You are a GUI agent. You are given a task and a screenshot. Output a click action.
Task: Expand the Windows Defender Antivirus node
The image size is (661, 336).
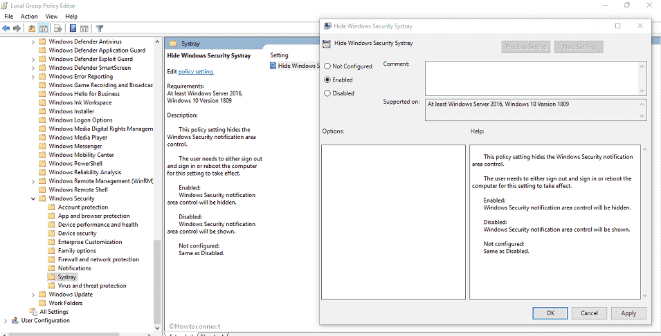coord(33,41)
